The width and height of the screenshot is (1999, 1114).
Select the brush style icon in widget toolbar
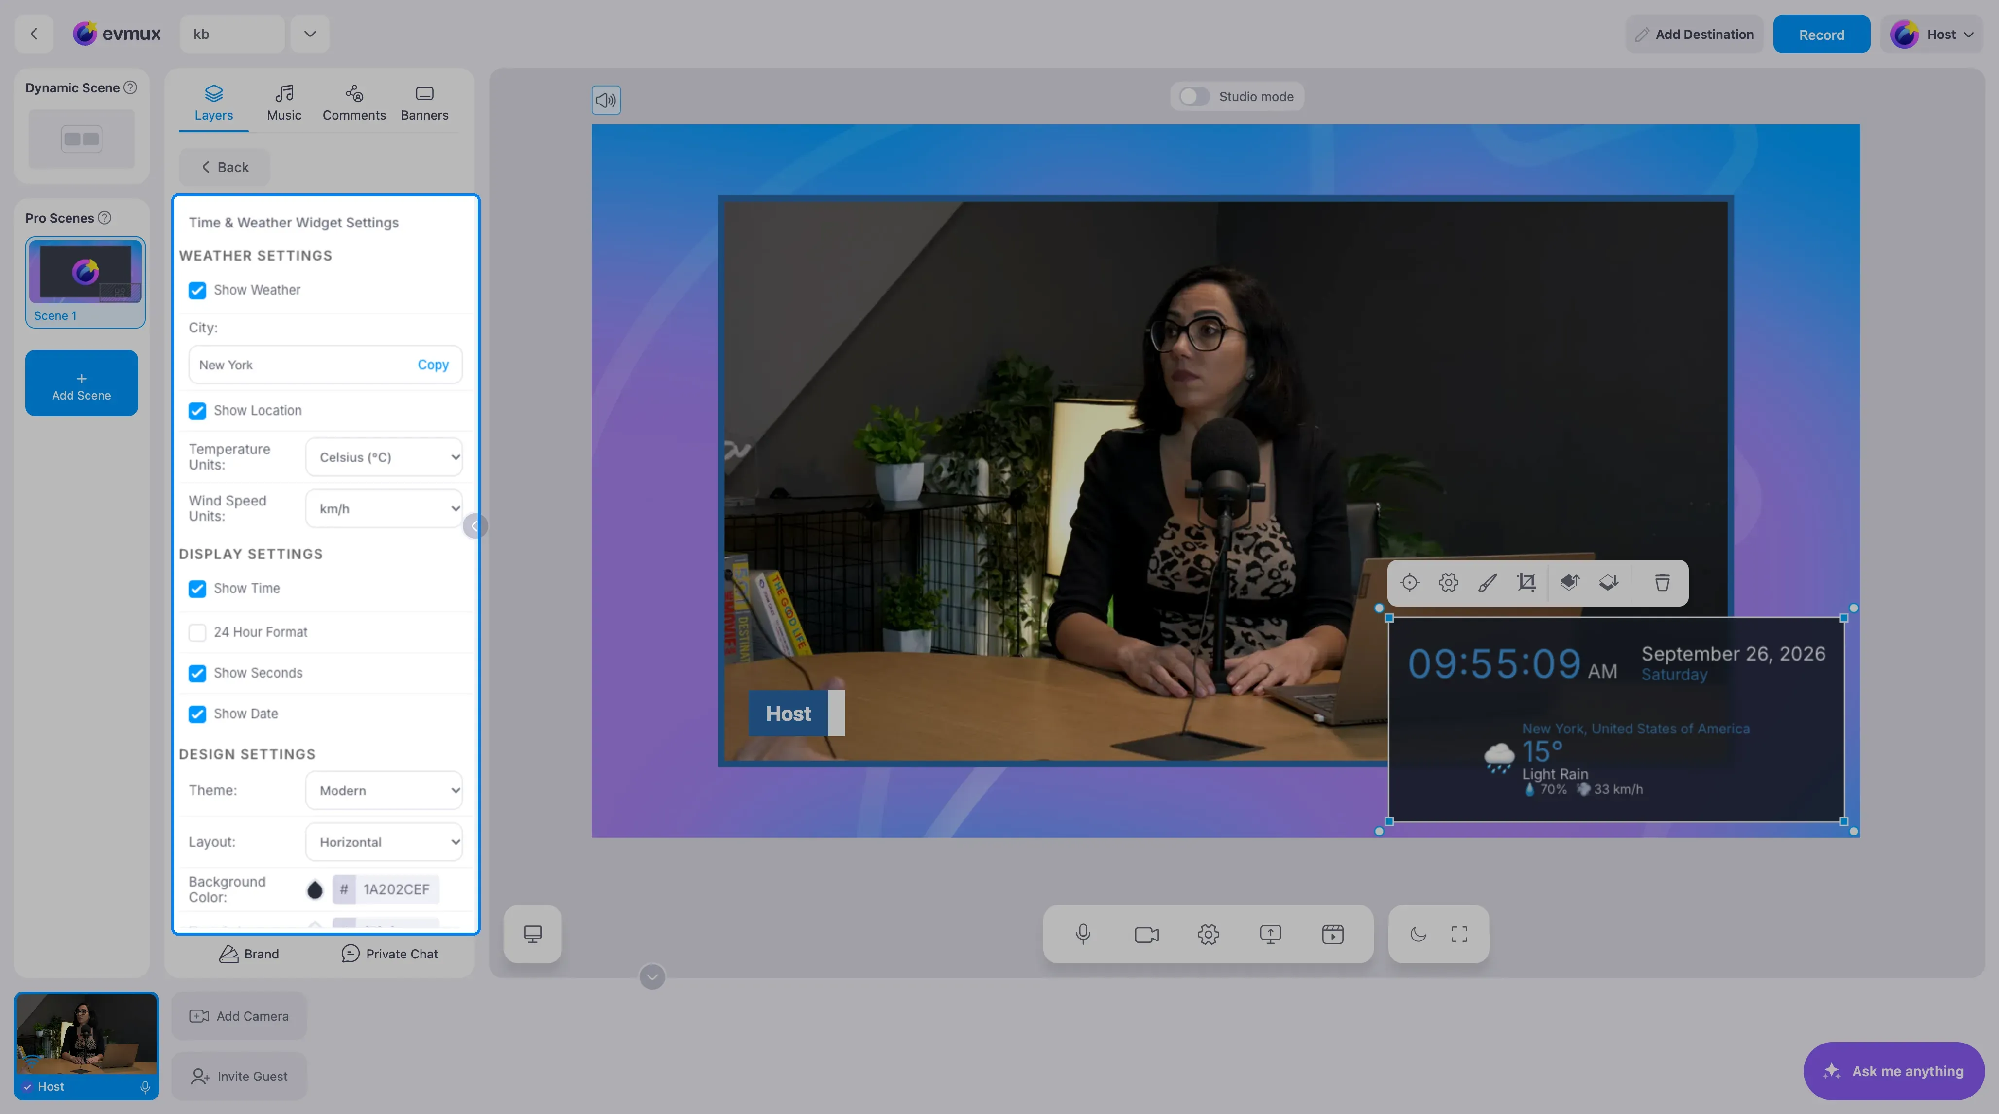click(1487, 583)
